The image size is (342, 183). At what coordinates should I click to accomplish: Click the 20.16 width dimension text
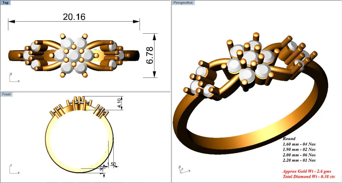click(x=74, y=17)
